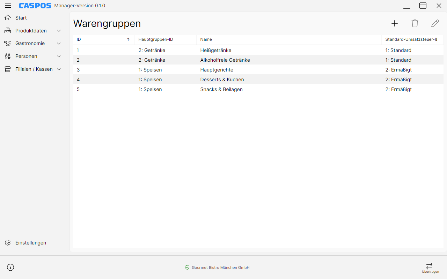This screenshot has height=279, width=447.
Task: Click Gourmet Bistro München GmbH label
Action: point(221,267)
